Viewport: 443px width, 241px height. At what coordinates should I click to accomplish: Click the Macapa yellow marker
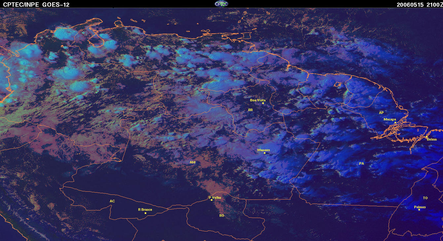395,122
